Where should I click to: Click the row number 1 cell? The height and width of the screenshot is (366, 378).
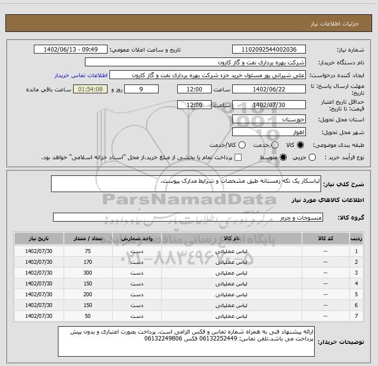[x=356, y=251]
